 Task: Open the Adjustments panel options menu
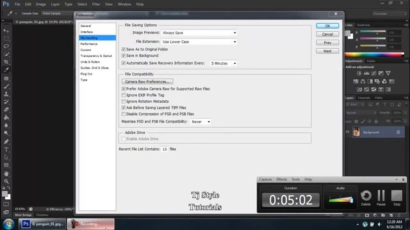click(406, 61)
